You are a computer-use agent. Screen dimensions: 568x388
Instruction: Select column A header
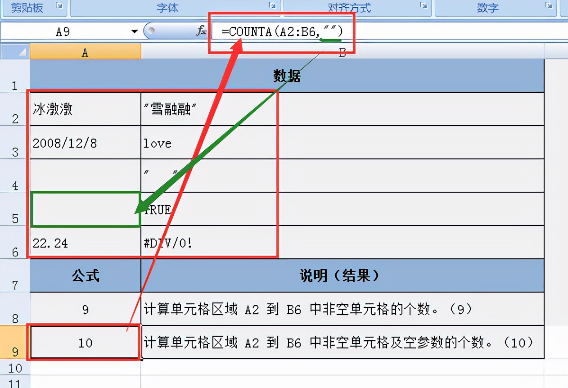pyautogui.click(x=86, y=52)
